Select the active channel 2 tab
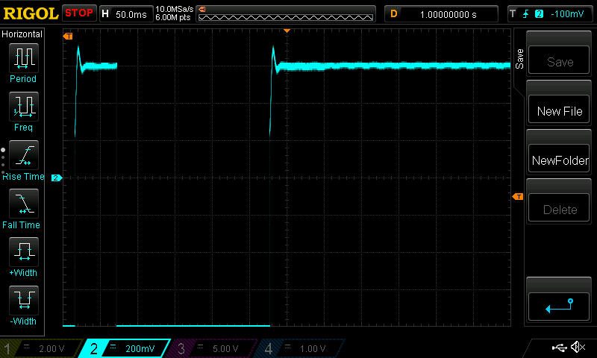The height and width of the screenshot is (358, 597). tap(126, 348)
